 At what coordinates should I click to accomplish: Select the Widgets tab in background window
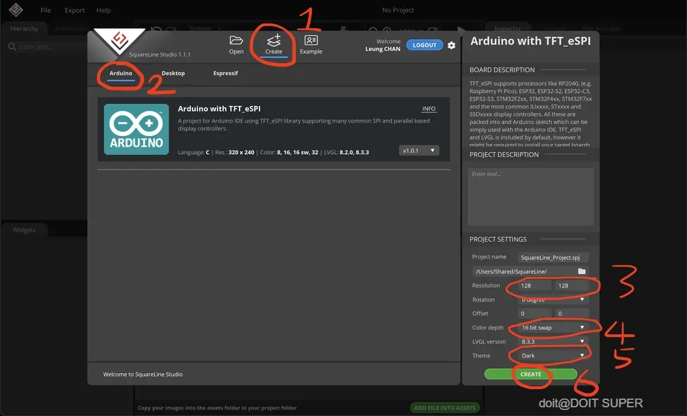24,230
